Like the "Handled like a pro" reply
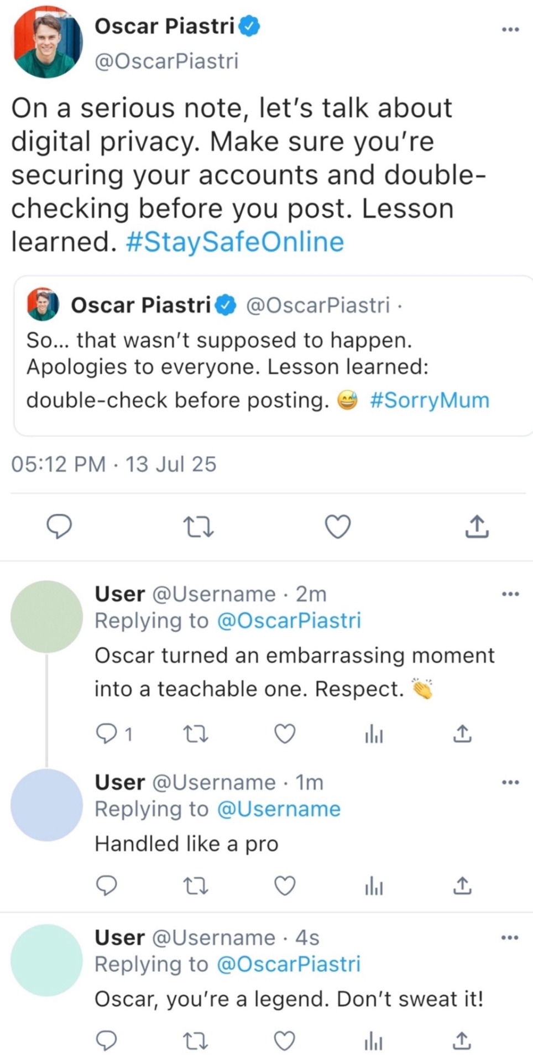The image size is (533, 1062). point(285,886)
